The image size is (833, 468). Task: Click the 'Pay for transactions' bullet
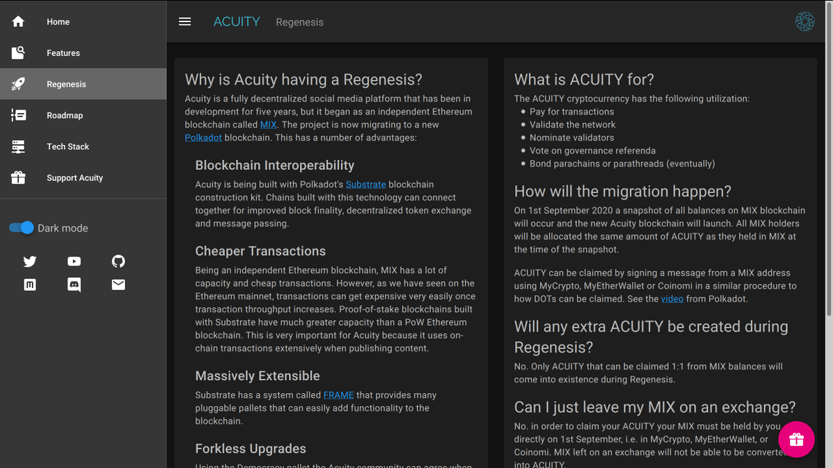(x=572, y=112)
